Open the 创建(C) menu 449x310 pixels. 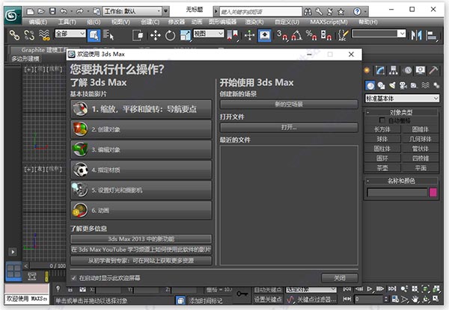click(150, 22)
